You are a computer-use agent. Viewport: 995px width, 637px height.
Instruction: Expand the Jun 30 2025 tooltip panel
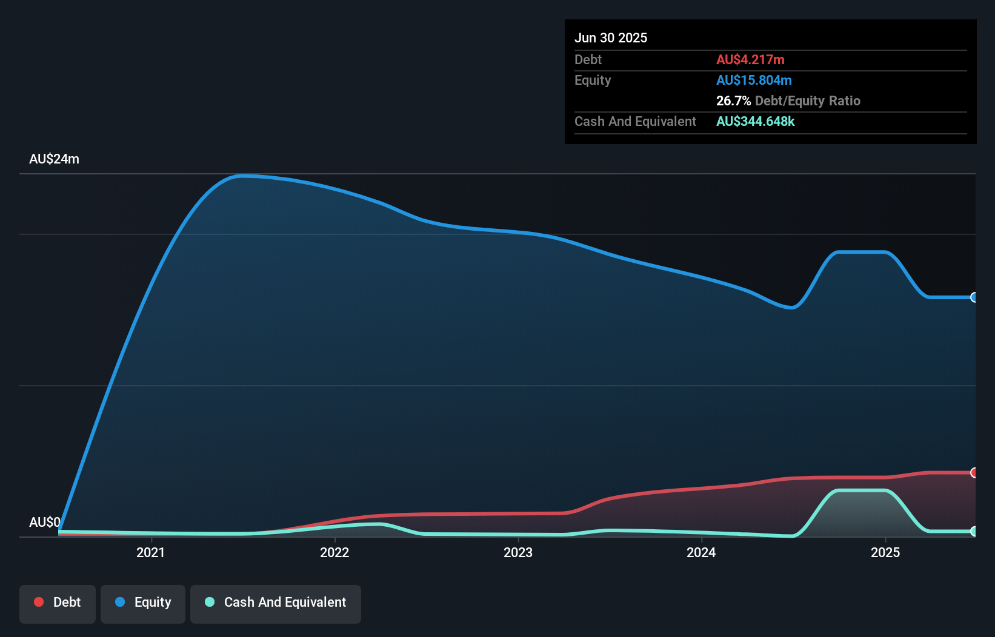click(x=611, y=38)
